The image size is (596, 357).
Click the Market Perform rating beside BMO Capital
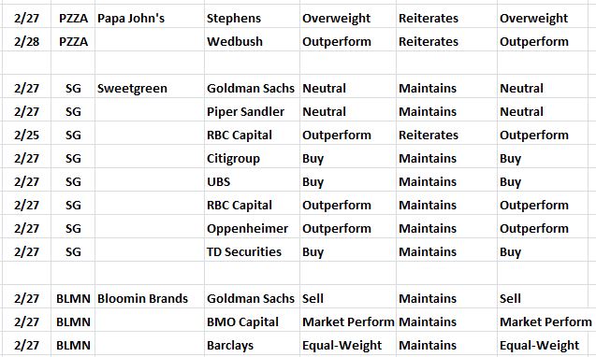click(x=348, y=322)
